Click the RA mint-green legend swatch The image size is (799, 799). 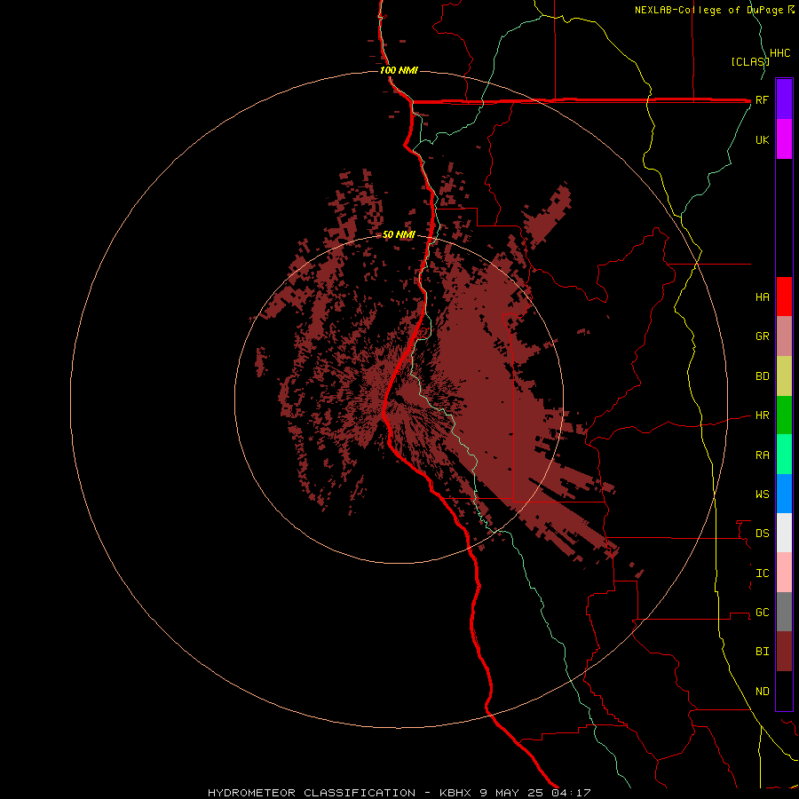click(784, 455)
